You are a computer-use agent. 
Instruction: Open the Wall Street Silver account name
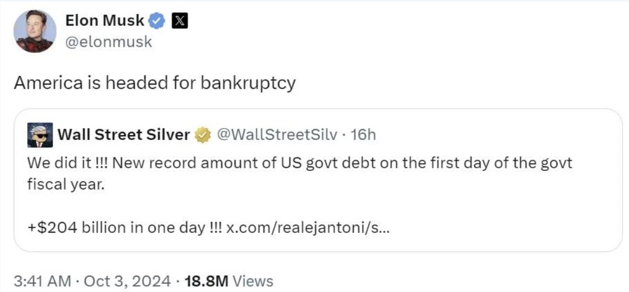pyautogui.click(x=123, y=135)
